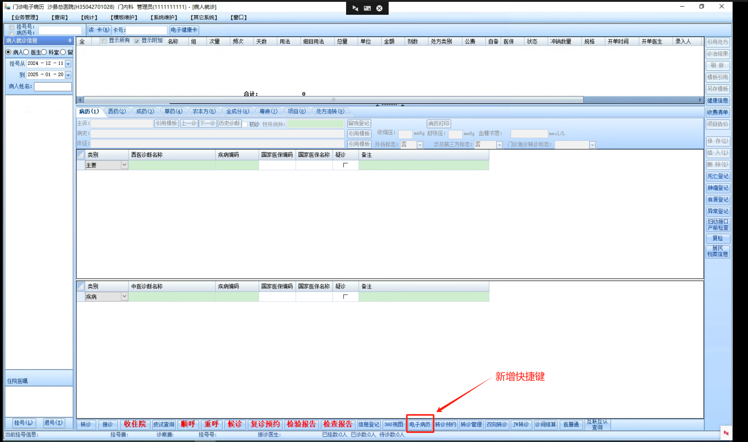Click the red flag icon at bottom right
The height and width of the screenshot is (442, 748).
click(726, 433)
